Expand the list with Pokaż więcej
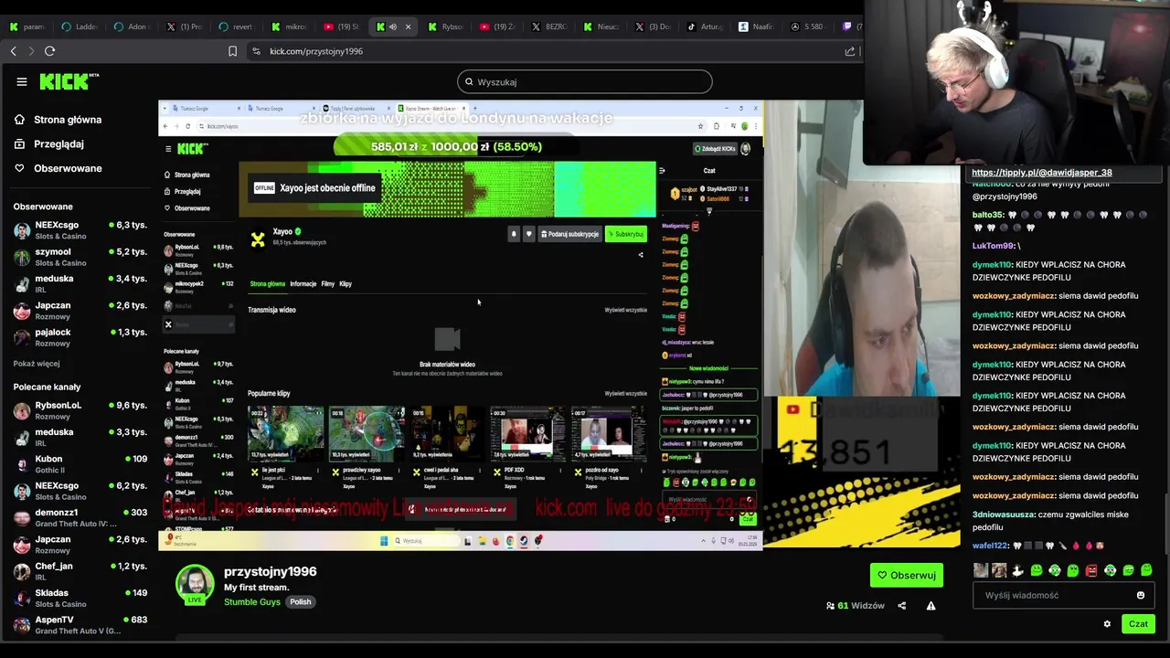 click(37, 364)
